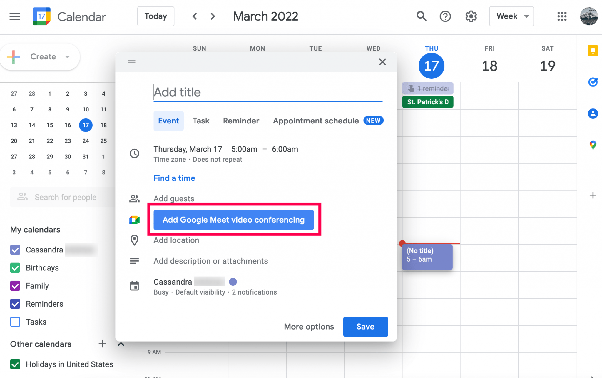Open the main hamburger menu
Viewport: 602px width, 378px height.
coord(15,16)
